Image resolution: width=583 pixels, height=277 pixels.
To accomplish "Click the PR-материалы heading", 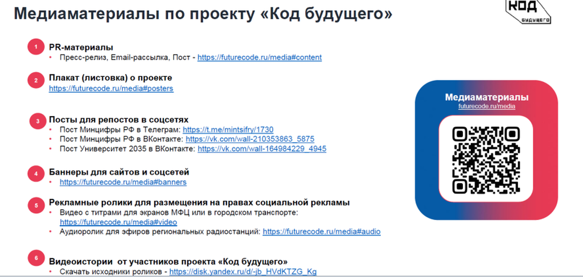I will 81,48.
